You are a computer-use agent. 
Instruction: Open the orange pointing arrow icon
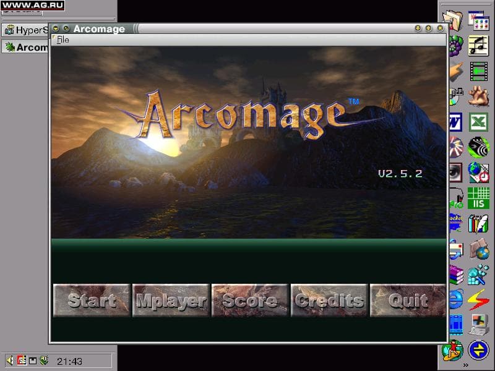click(x=457, y=71)
